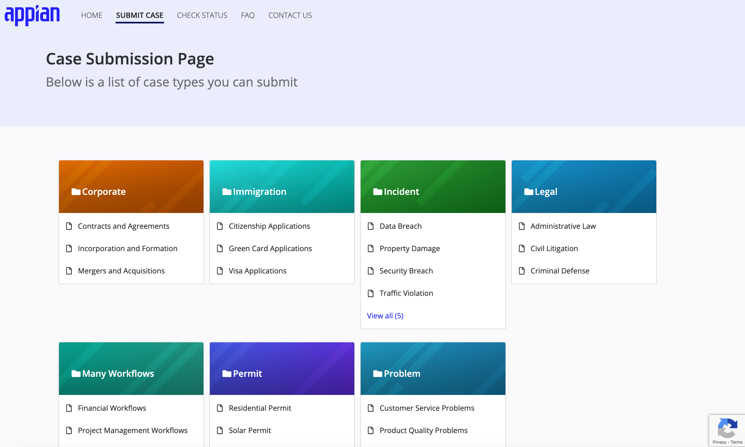The image size is (745, 447).
Task: Select Product Quality Problems case type
Action: (x=423, y=430)
